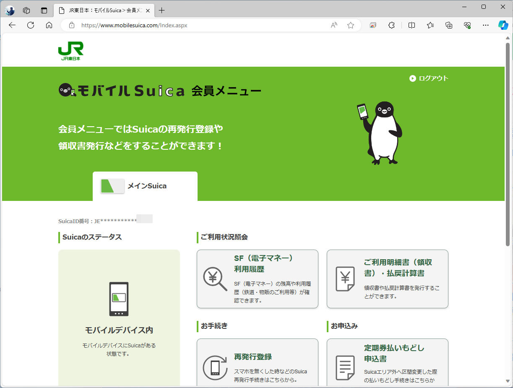Image resolution: width=513 pixels, height=388 pixels.
Task: Open tab actions menu
Action: click(44, 10)
